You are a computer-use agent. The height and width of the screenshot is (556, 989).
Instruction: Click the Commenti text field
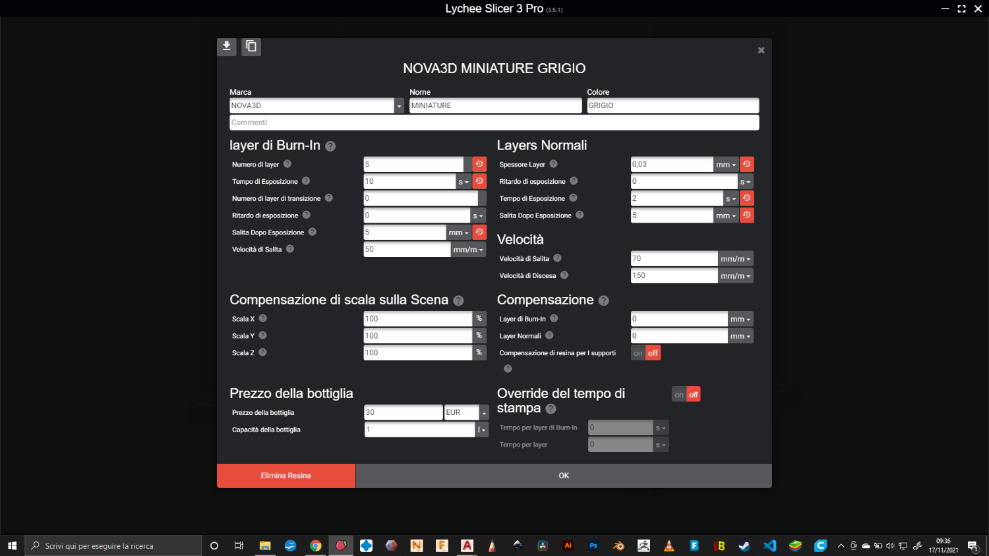pyautogui.click(x=494, y=123)
